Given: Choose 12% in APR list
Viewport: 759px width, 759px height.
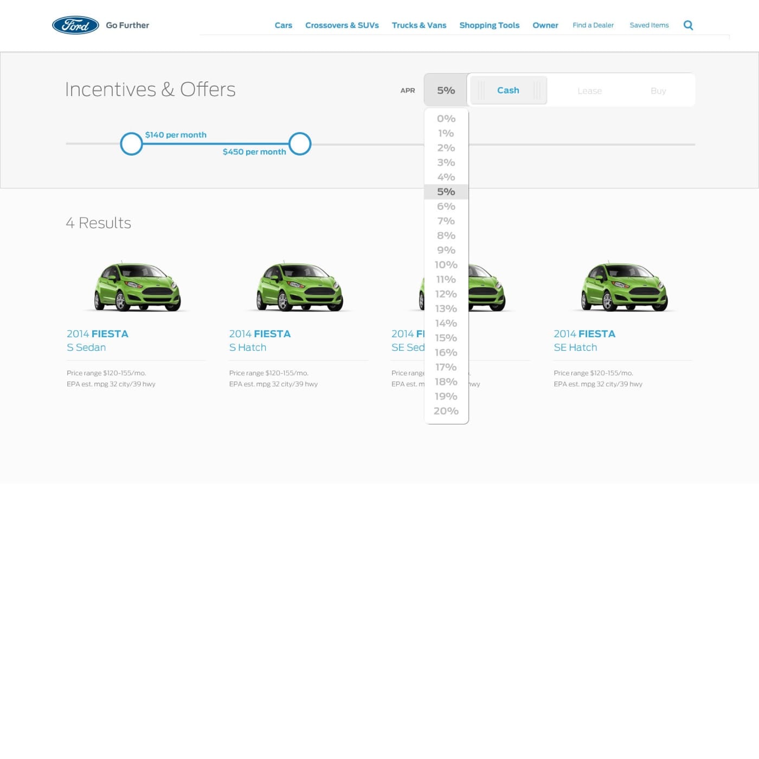Looking at the screenshot, I should [446, 294].
